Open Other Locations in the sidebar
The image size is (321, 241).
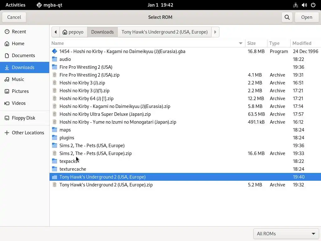coord(24,133)
